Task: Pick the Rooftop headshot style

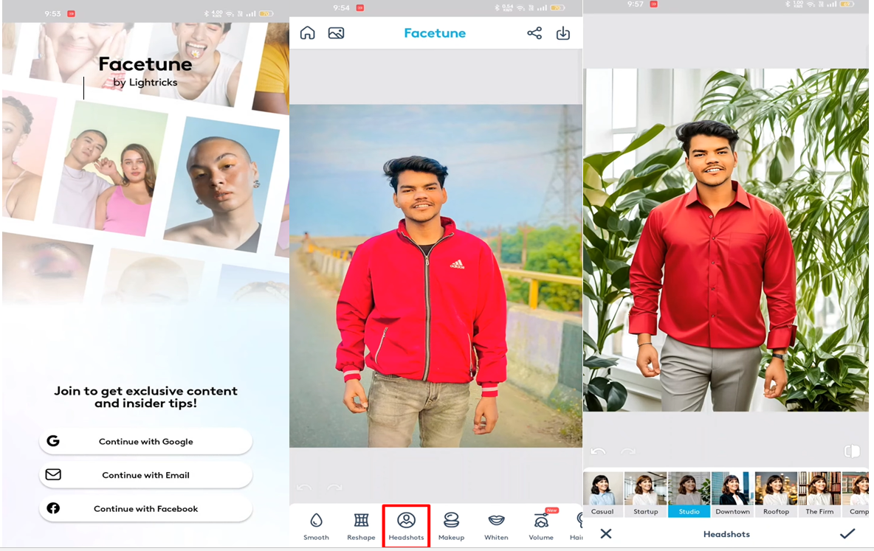Action: coord(776,493)
